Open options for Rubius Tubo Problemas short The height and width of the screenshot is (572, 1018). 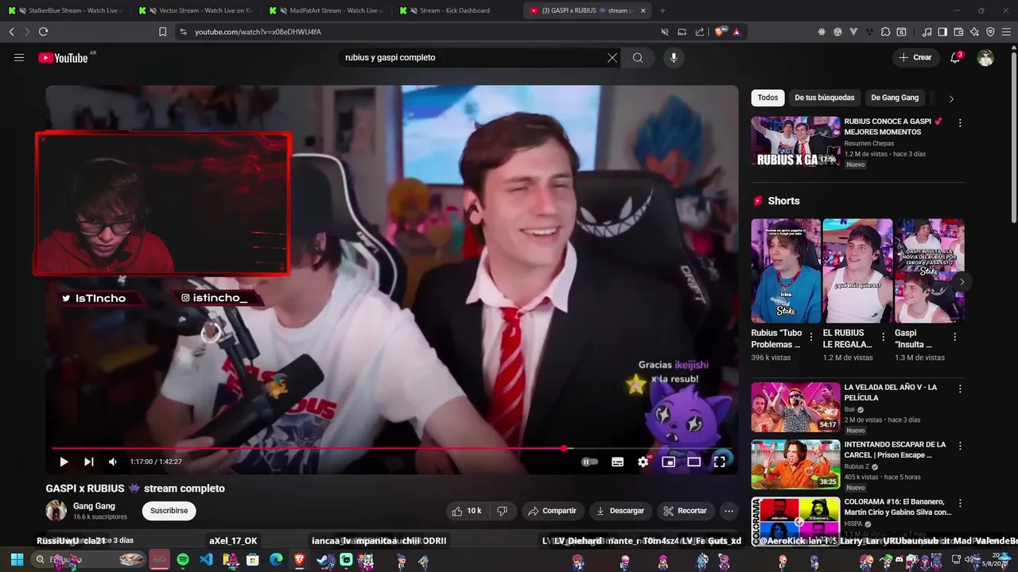[811, 337]
